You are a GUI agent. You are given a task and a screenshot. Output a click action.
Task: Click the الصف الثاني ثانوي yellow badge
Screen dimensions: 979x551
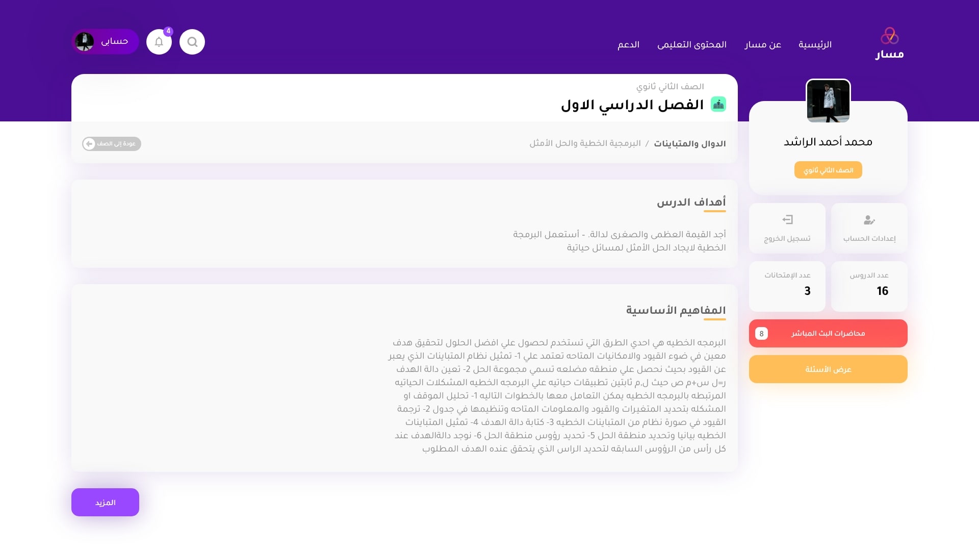828,170
